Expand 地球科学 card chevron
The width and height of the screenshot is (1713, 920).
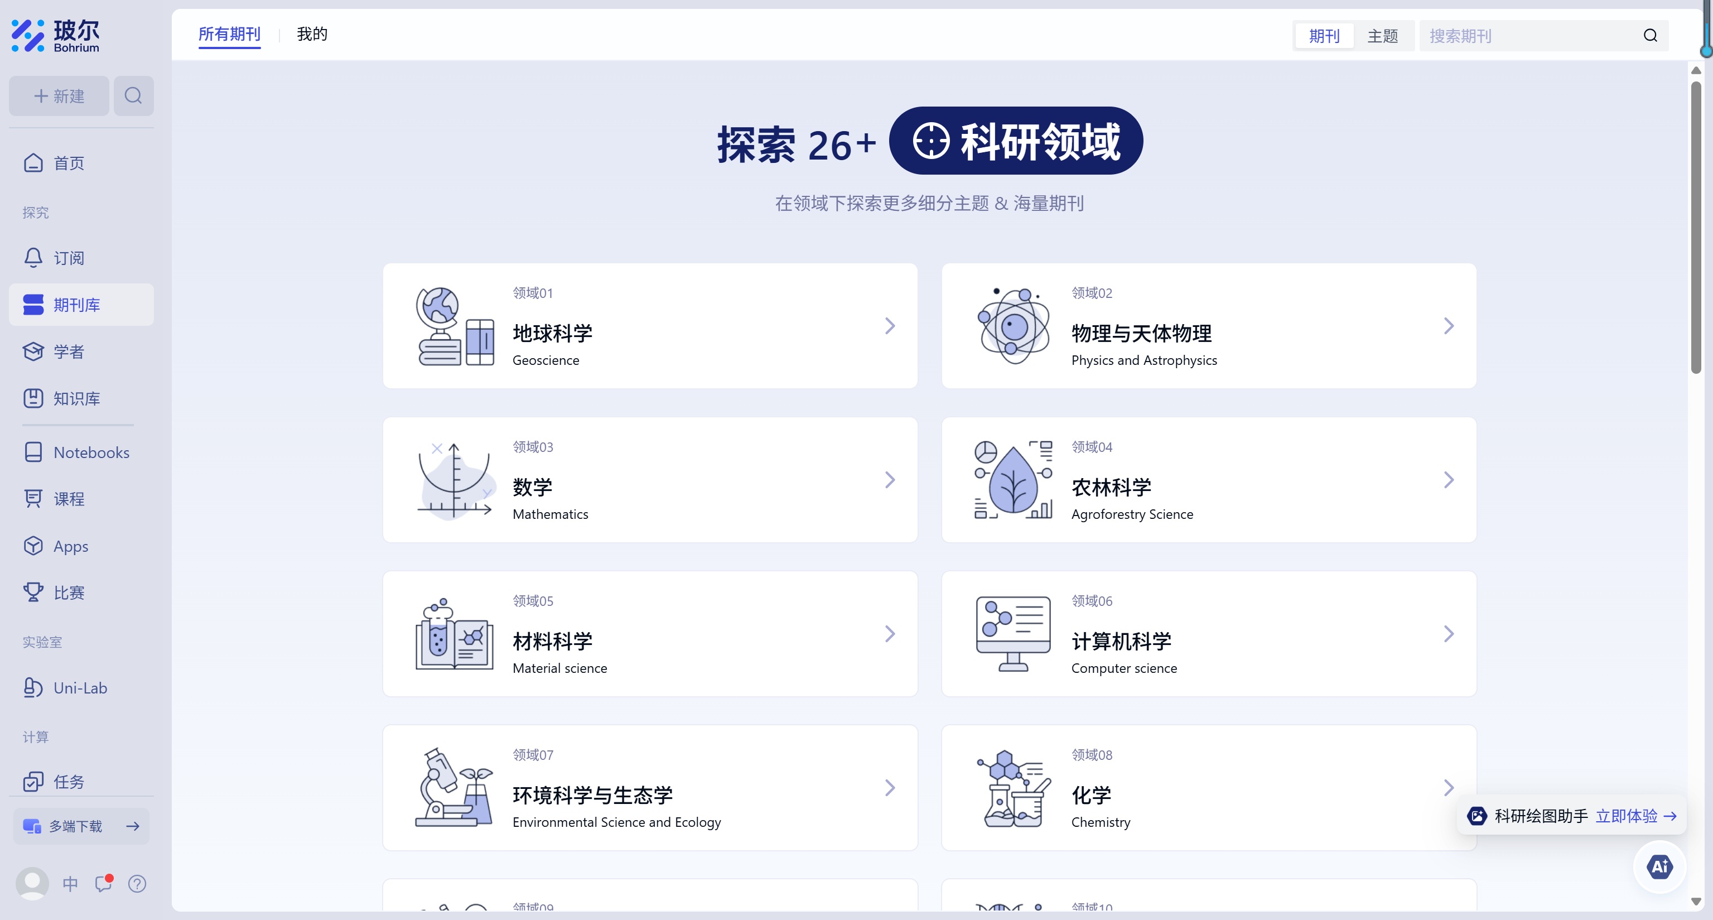(890, 326)
